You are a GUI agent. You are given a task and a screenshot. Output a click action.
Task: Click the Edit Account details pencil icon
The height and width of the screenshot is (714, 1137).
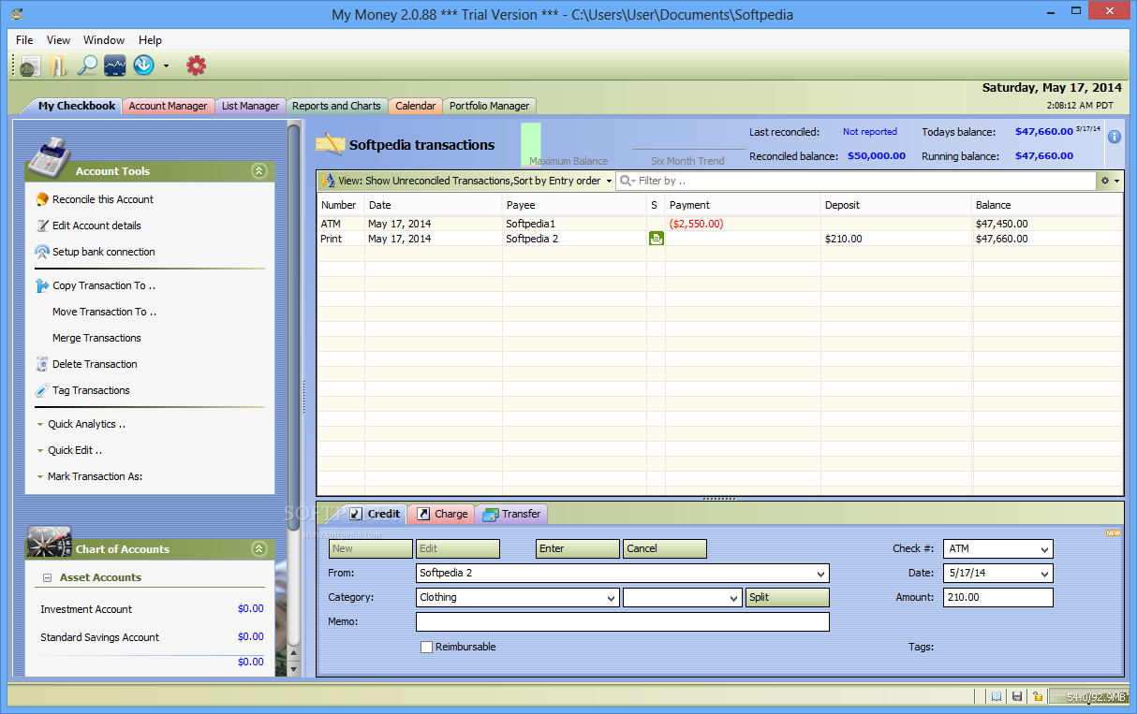click(42, 226)
